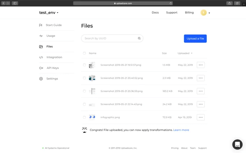Viewport: 246px width, 153px height.
Task: Click the Usage pulse icon
Action: (41, 36)
